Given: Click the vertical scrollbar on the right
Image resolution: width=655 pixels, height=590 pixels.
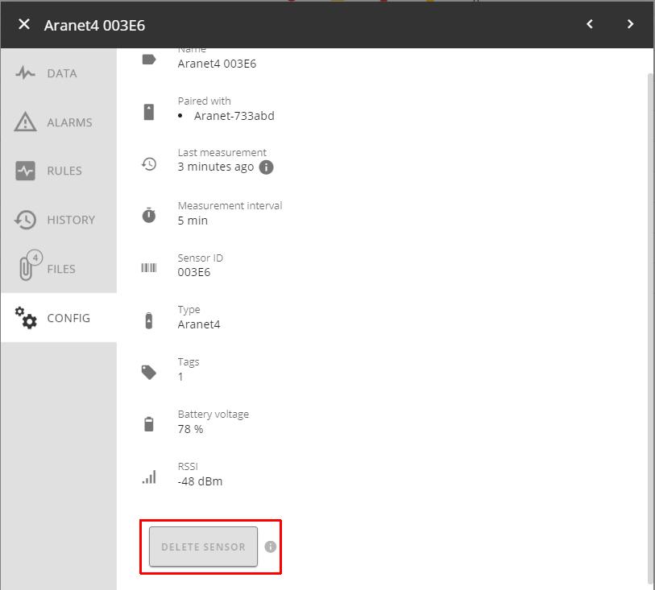Looking at the screenshot, I should (x=650, y=330).
